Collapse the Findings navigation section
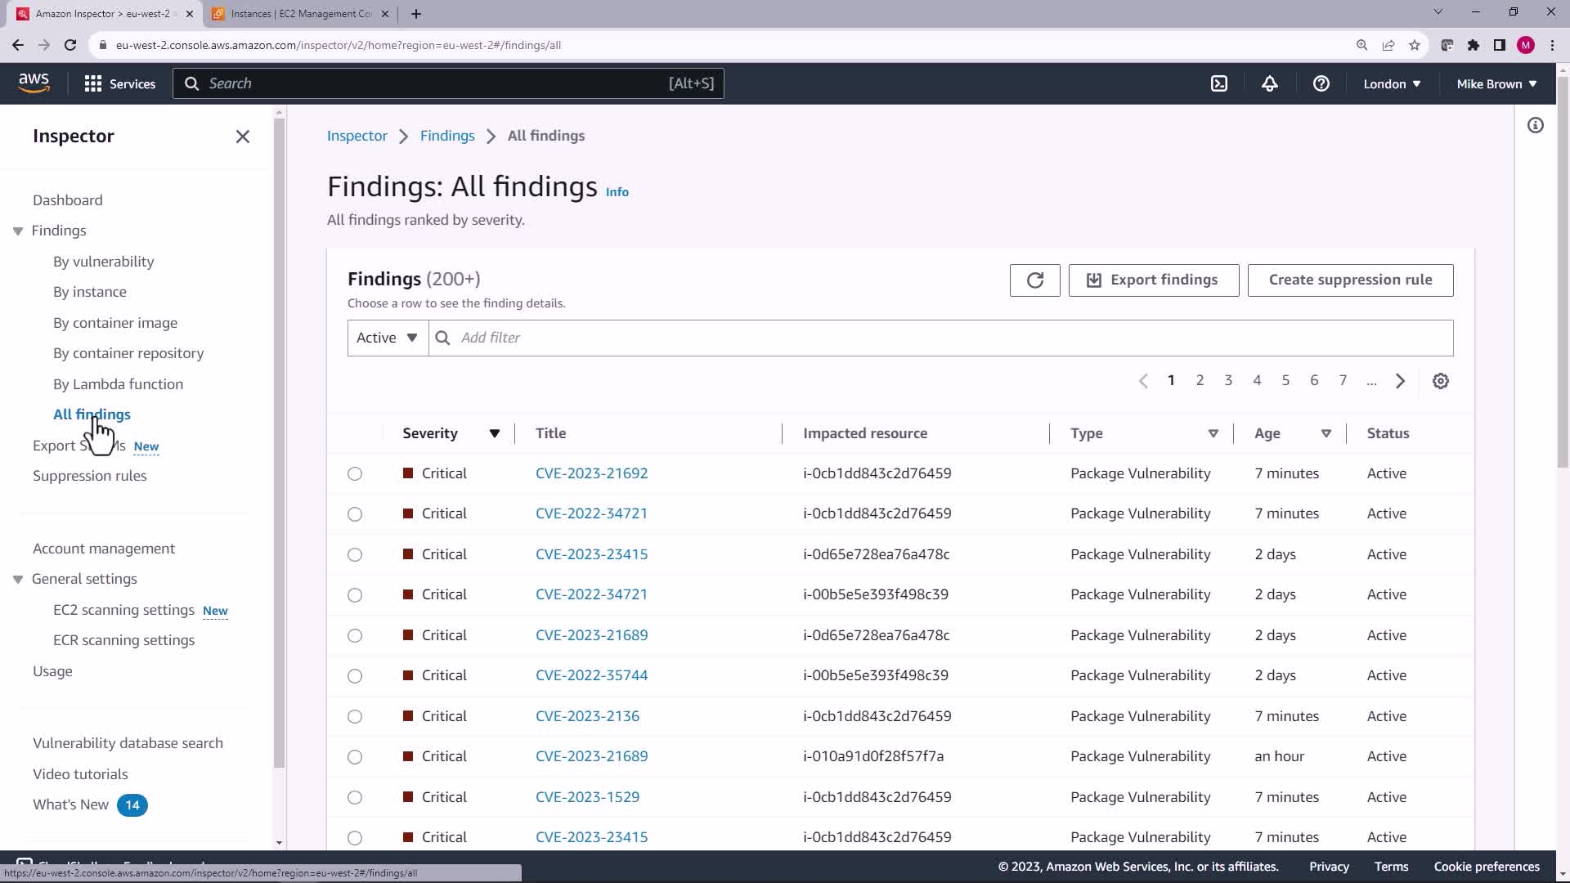The height and width of the screenshot is (883, 1570). [18, 231]
